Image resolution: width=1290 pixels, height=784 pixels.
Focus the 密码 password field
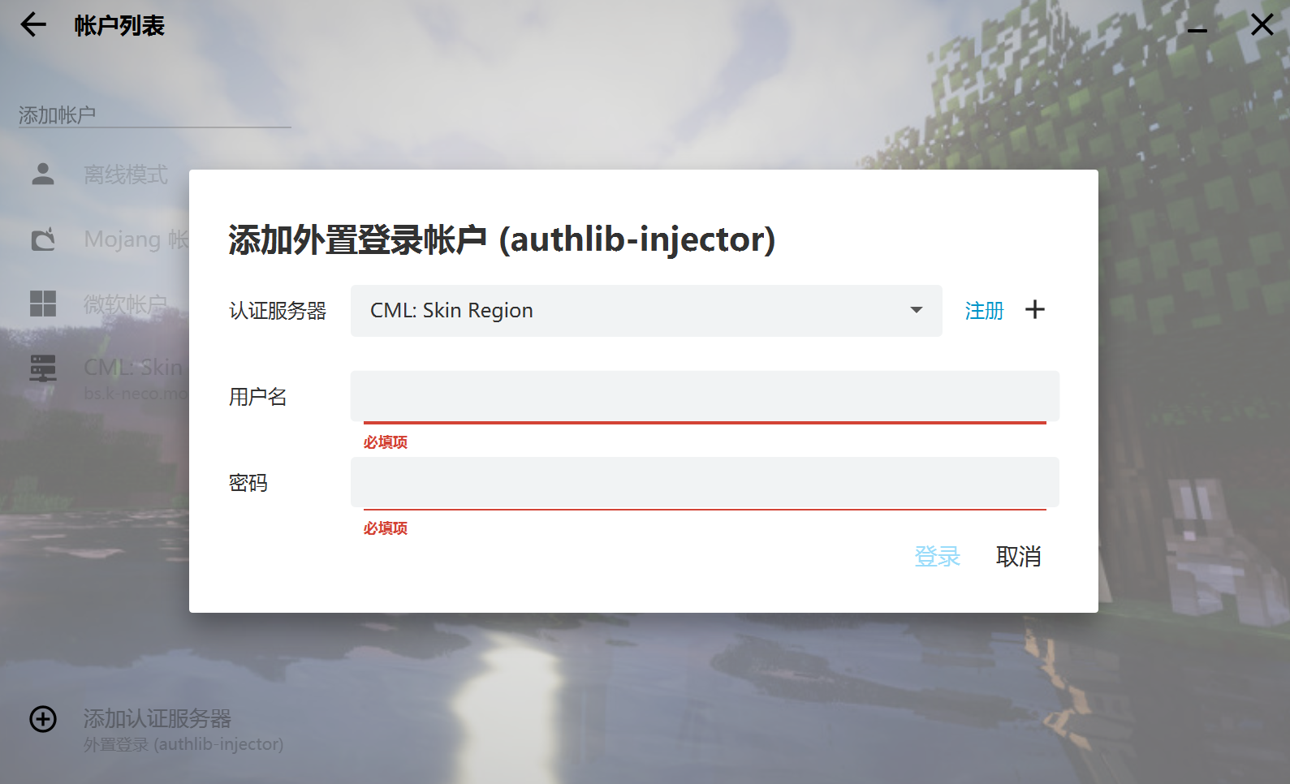click(705, 483)
